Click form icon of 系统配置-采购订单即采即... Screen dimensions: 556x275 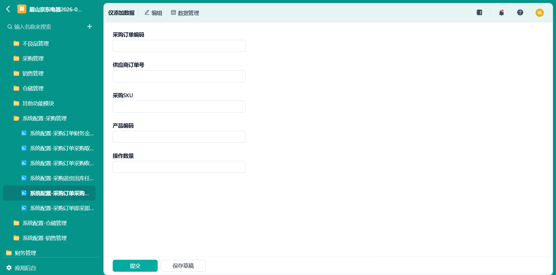tap(24, 208)
